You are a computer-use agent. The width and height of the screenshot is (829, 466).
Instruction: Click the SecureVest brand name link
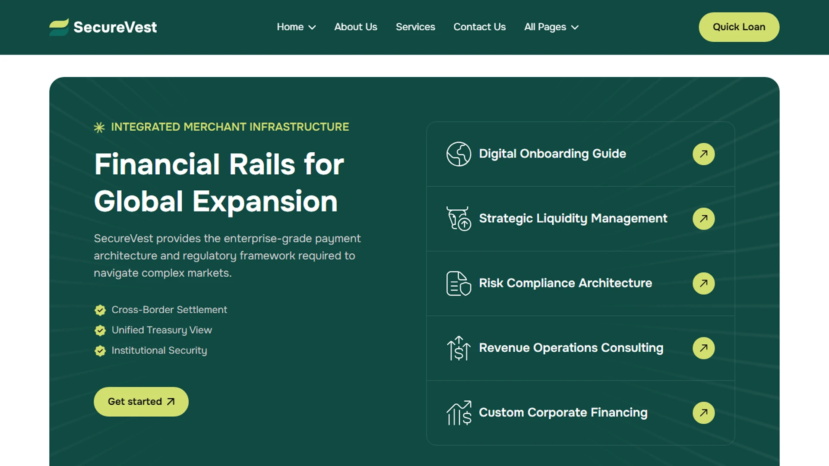115,27
